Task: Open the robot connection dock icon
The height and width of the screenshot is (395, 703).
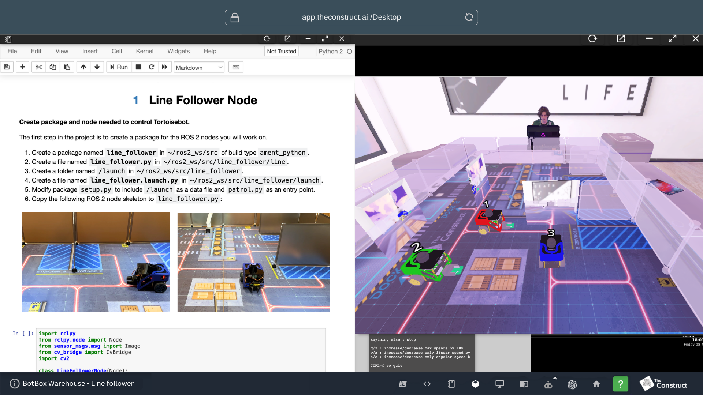Action: coord(548,384)
